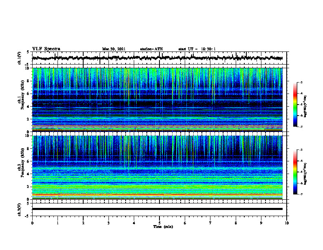Click the "station=ATH" header label
Image resolution: width=323 pixels, height=250 pixels.
pyautogui.click(x=151, y=49)
